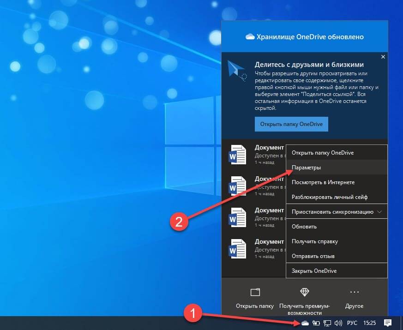403x330 pixels.
Task: Click the OneDrive cloud tray icon
Action: pyautogui.click(x=305, y=323)
